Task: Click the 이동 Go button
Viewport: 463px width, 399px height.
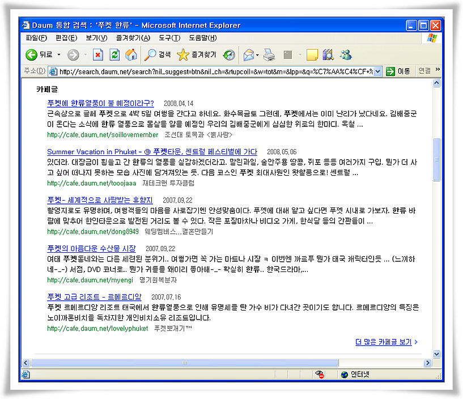Action: [x=398, y=71]
